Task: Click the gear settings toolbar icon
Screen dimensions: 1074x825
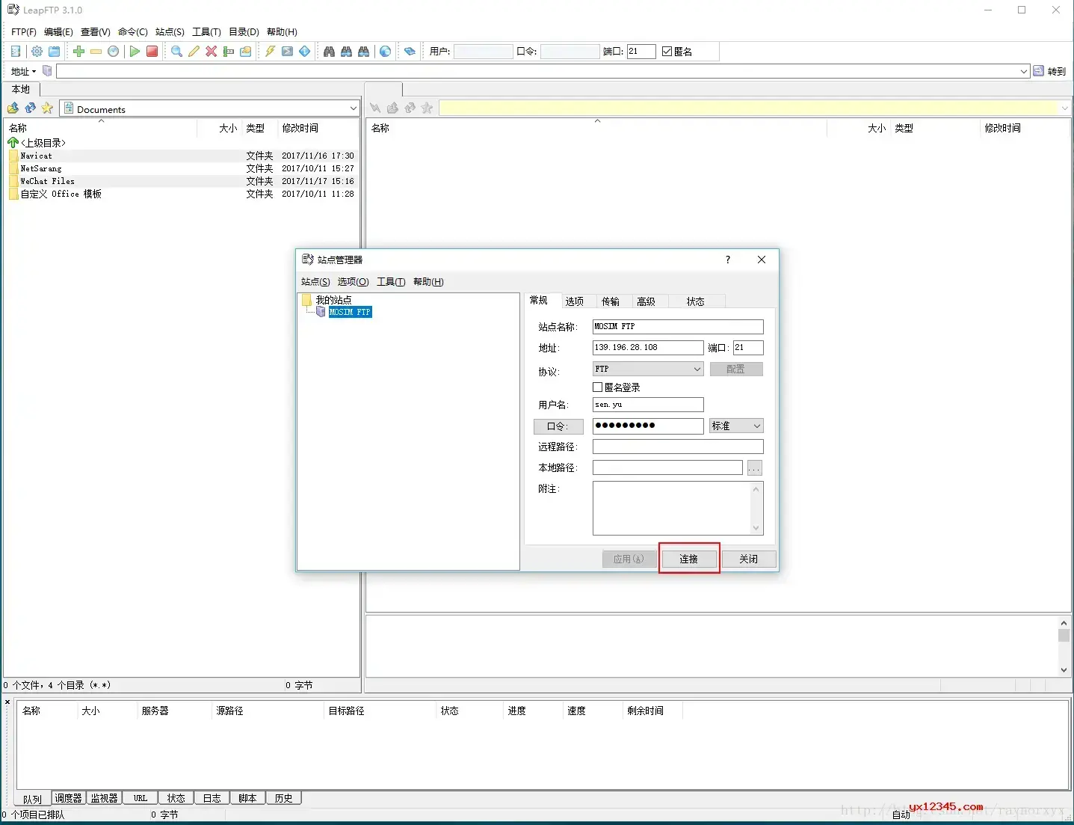Action: tap(37, 52)
